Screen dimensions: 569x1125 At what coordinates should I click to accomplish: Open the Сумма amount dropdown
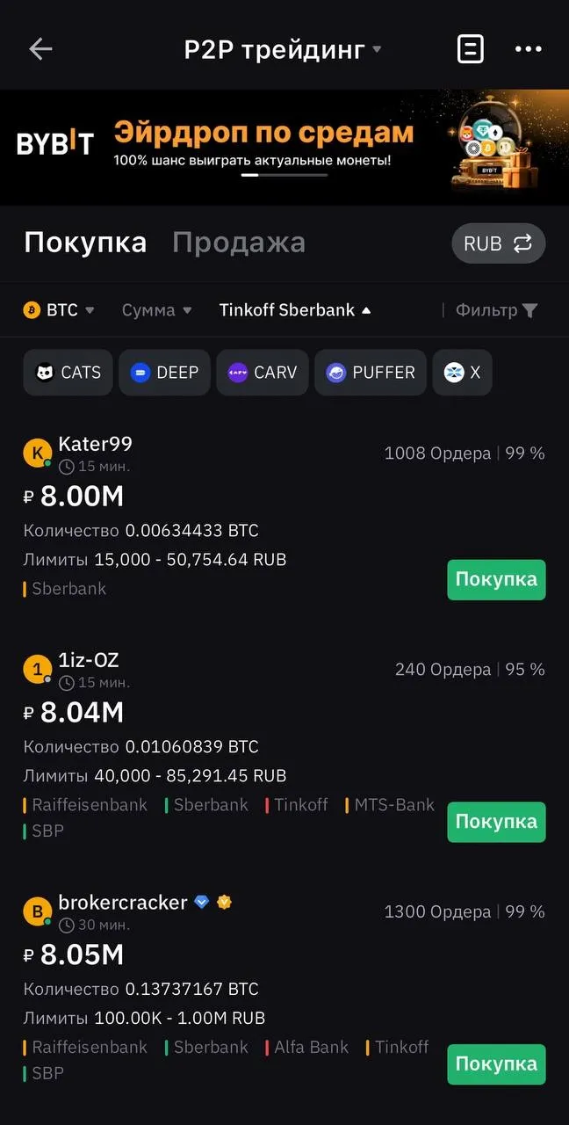pos(156,310)
